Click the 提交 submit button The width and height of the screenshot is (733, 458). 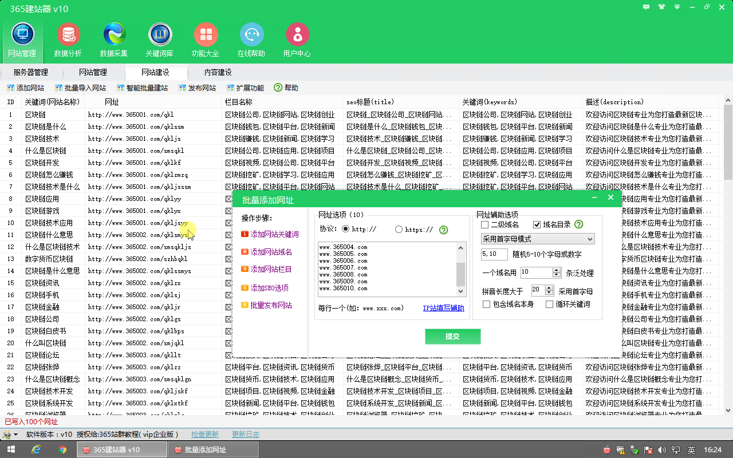pyautogui.click(x=452, y=336)
